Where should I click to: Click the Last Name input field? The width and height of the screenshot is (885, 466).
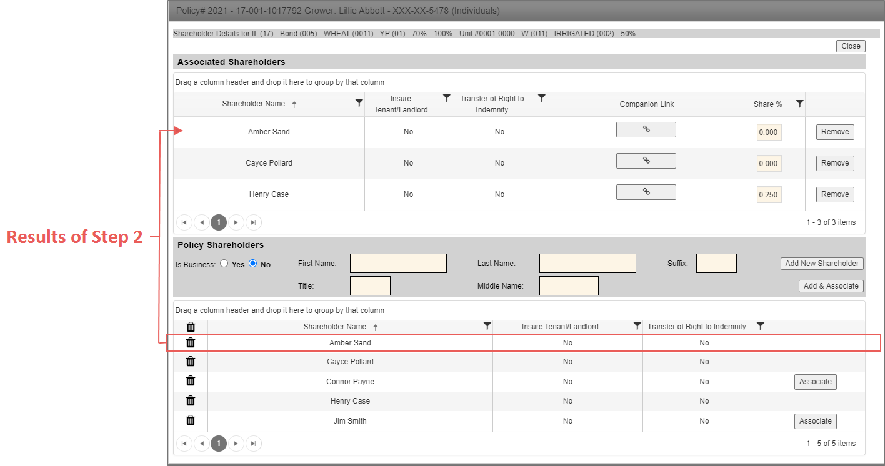(x=587, y=264)
